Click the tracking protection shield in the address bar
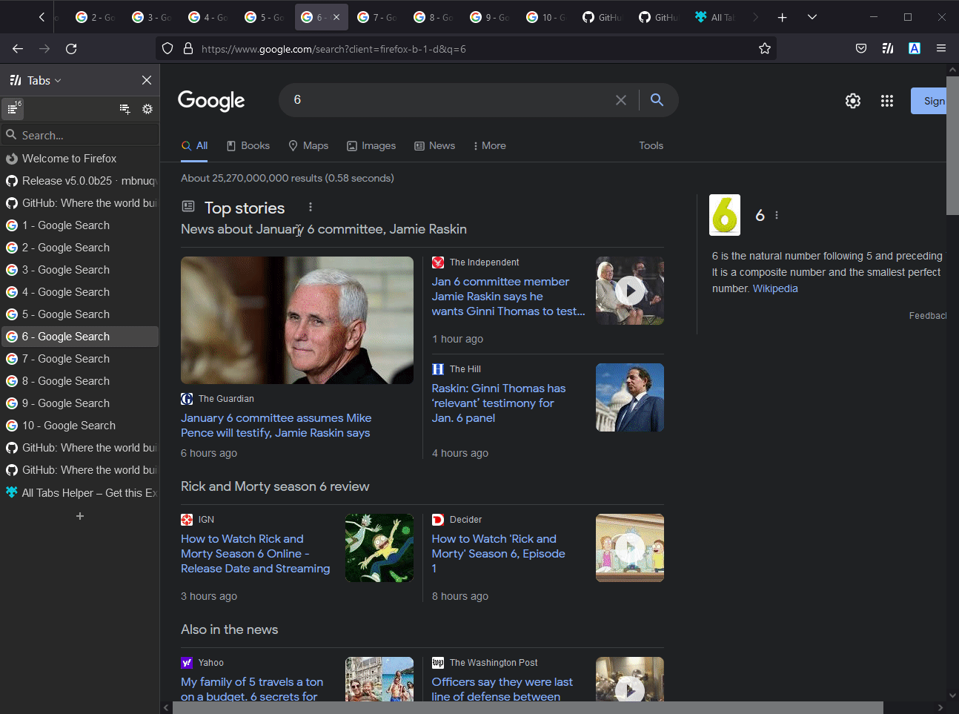The image size is (959, 714). [167, 48]
